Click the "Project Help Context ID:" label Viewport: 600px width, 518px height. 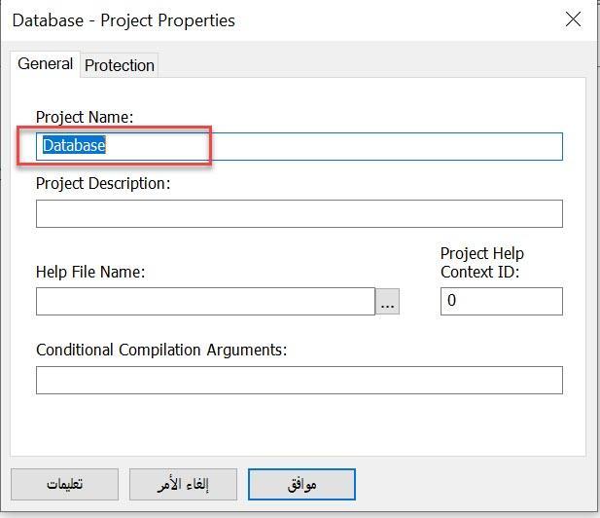[x=482, y=263]
